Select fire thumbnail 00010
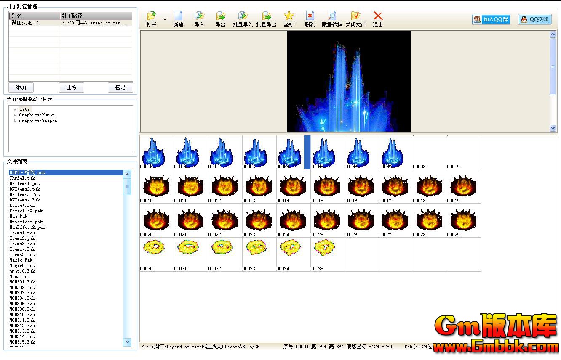The image size is (561, 360). tap(157, 186)
